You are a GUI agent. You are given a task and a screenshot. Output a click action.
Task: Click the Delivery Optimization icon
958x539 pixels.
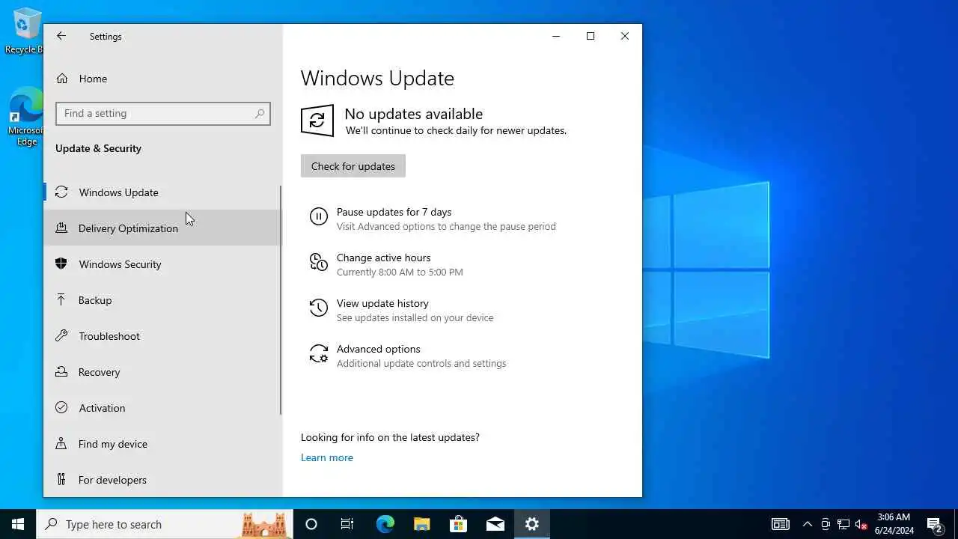pos(61,228)
